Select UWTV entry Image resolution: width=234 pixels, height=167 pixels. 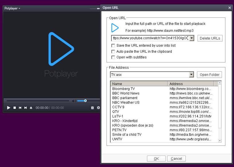coord(117,139)
